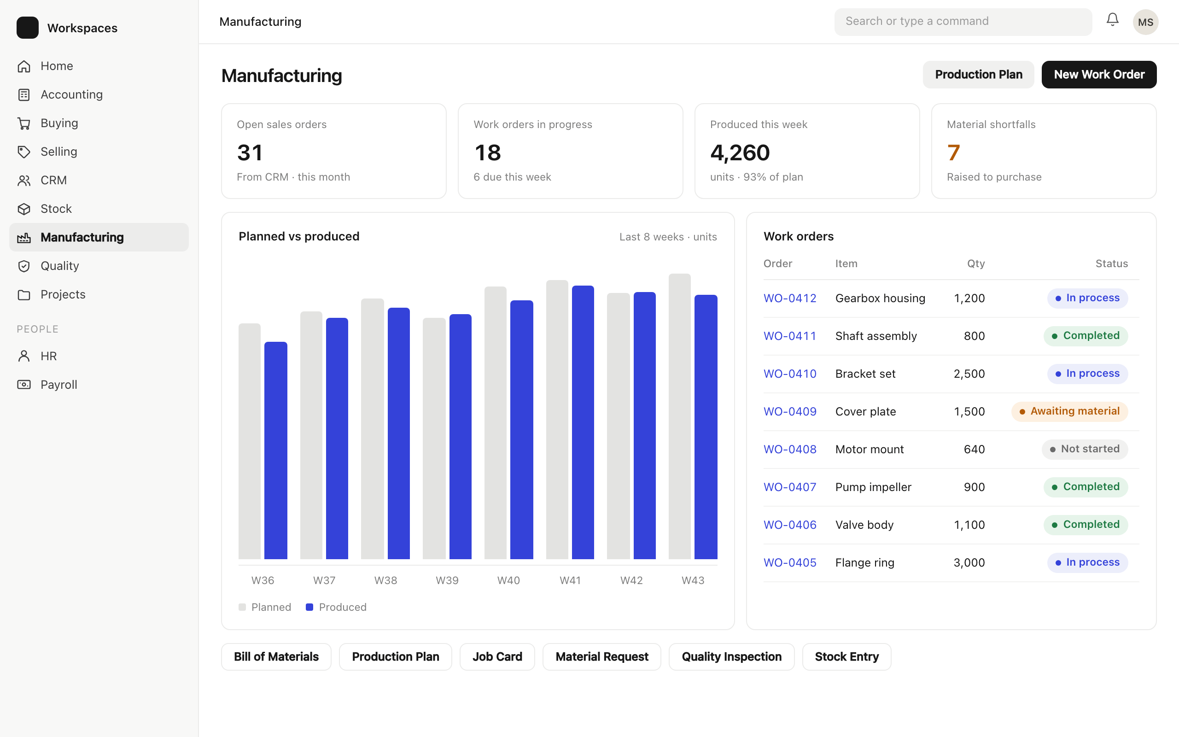
Task: Open the Open sales orders card
Action: (334, 151)
